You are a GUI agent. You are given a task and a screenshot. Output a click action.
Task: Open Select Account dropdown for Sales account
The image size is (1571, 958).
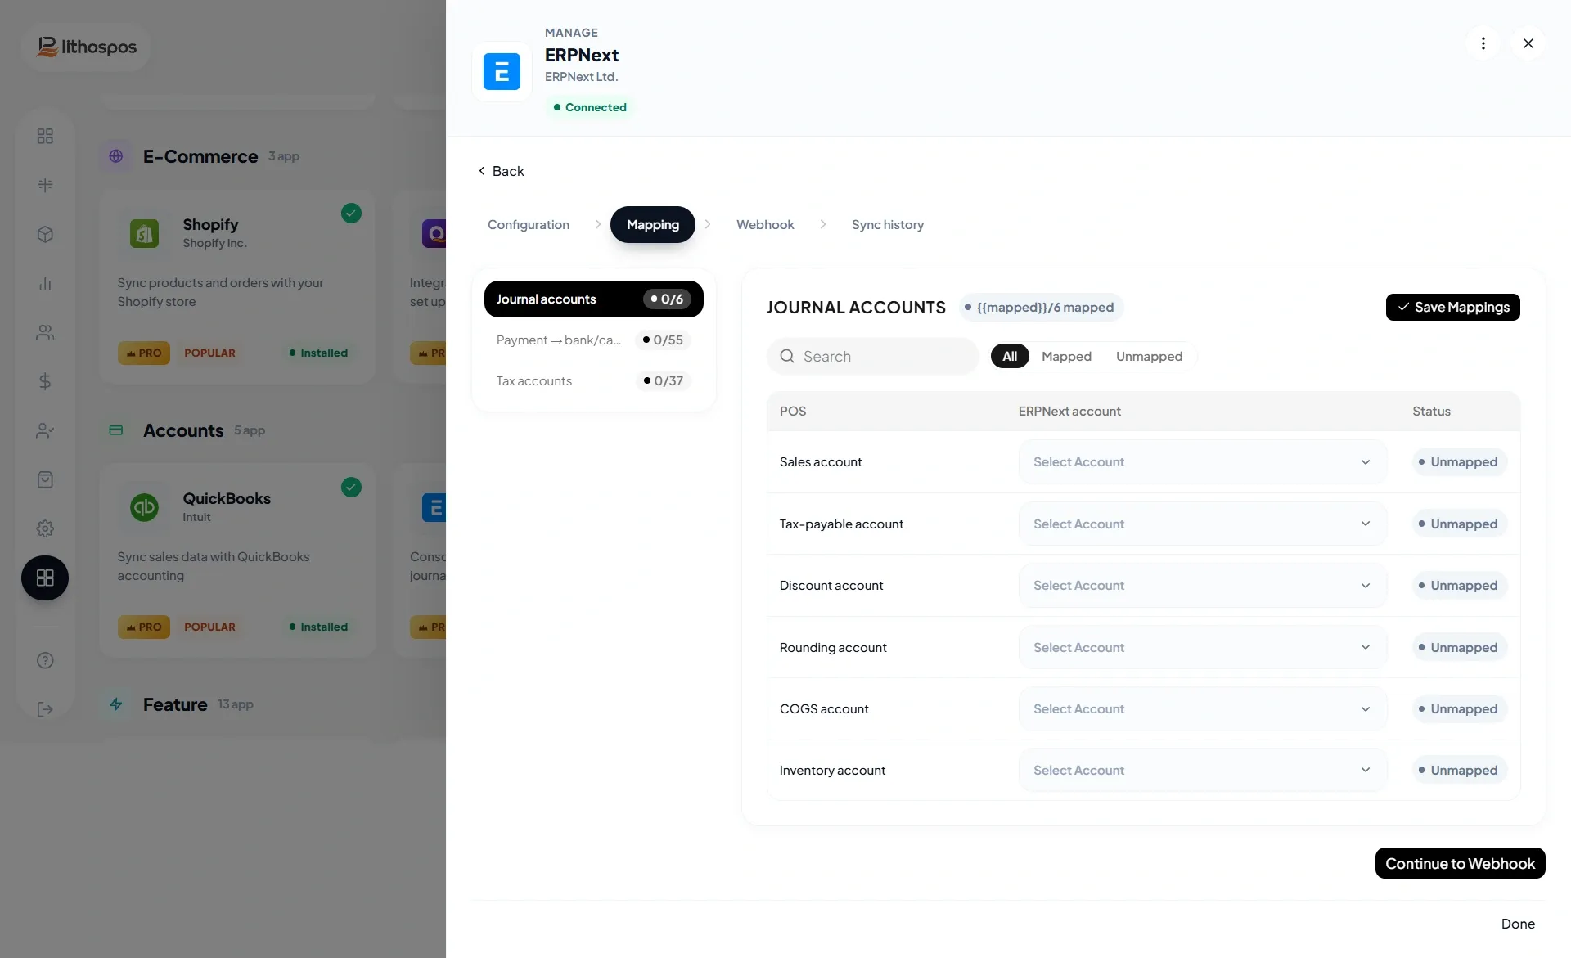pyautogui.click(x=1202, y=462)
